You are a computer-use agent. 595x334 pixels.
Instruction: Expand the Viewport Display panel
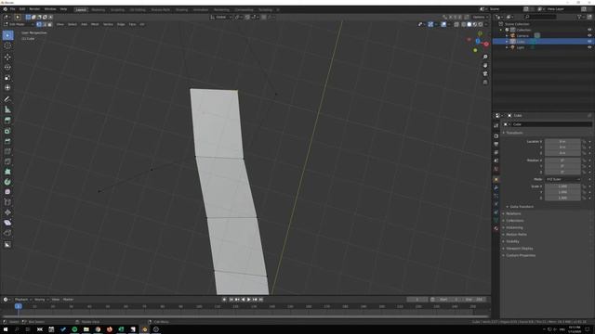[519, 249]
